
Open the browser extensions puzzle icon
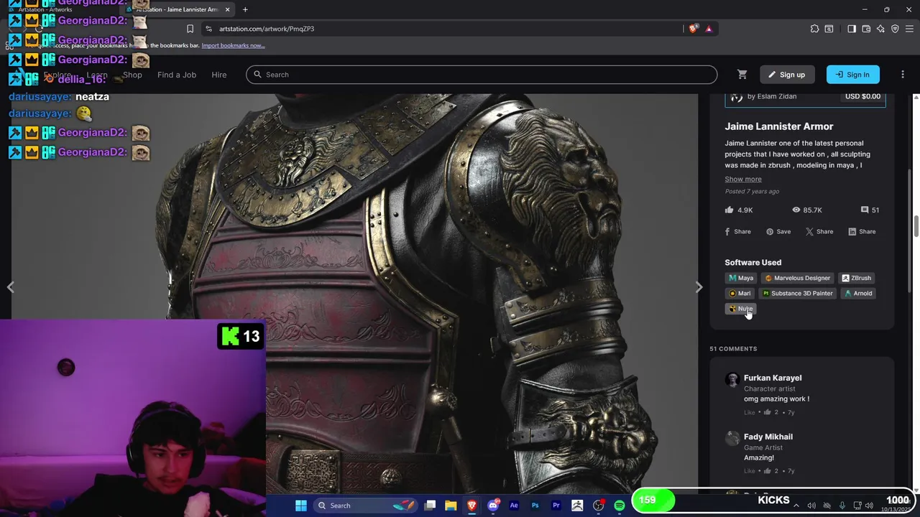[814, 29]
